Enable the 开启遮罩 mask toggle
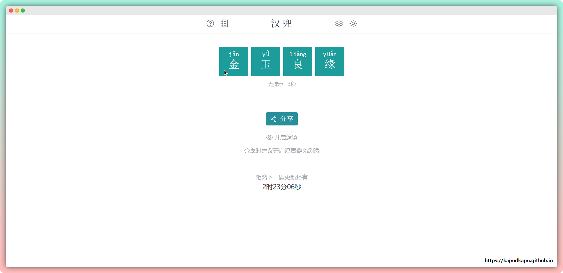 point(282,137)
